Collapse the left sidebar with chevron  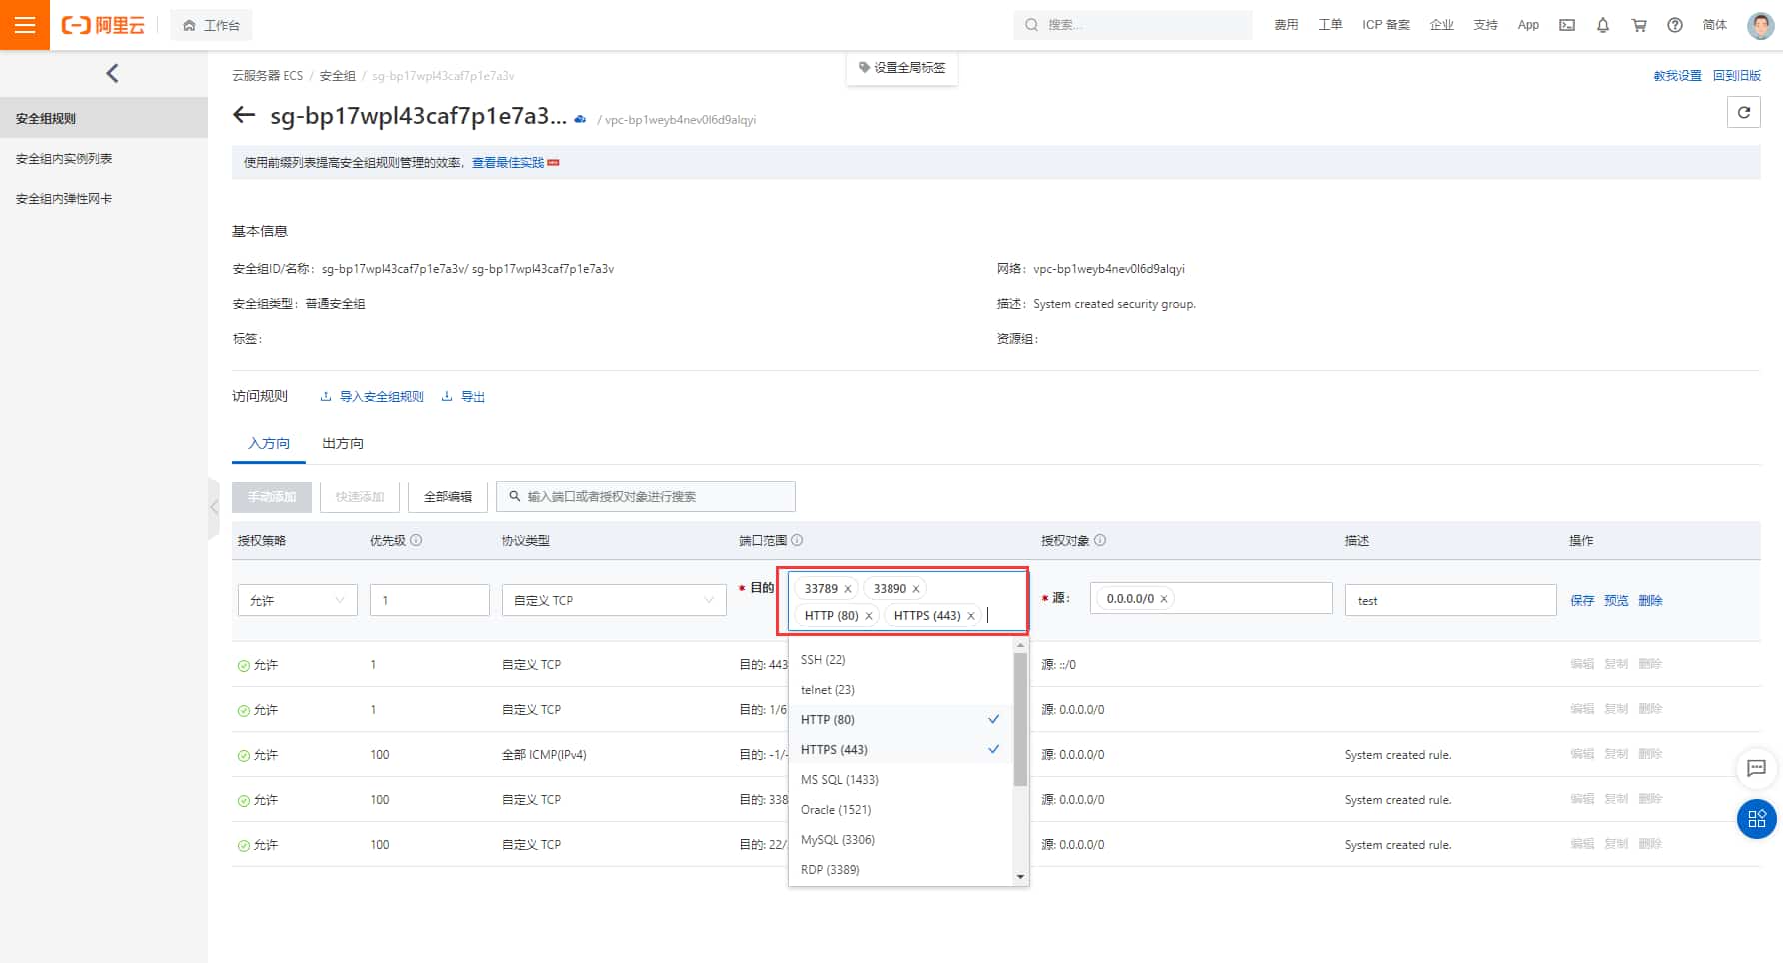[112, 73]
